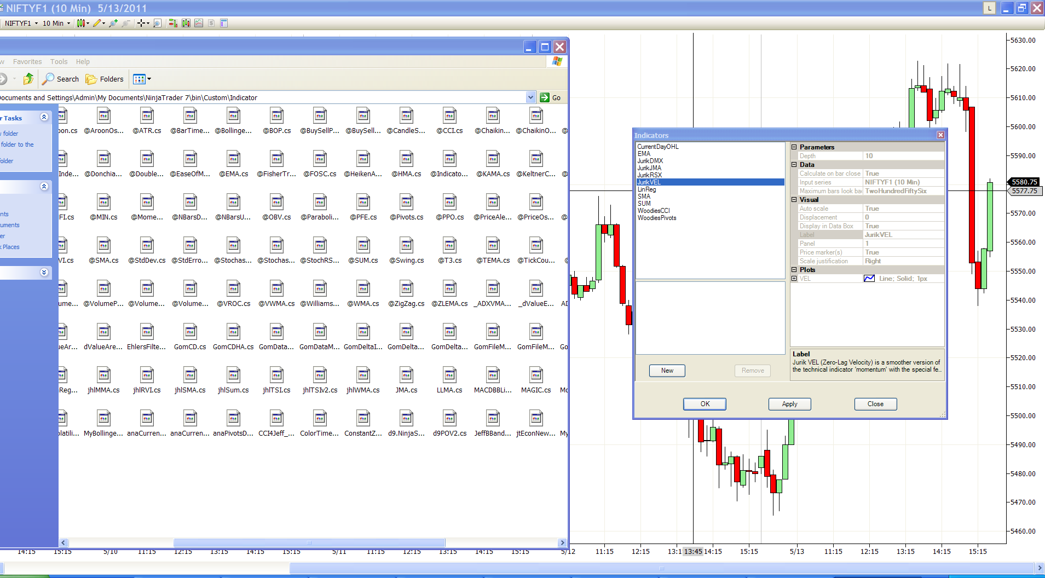The image size is (1045, 578).
Task: Select the @KAMA.cs file icon
Action: click(x=493, y=158)
